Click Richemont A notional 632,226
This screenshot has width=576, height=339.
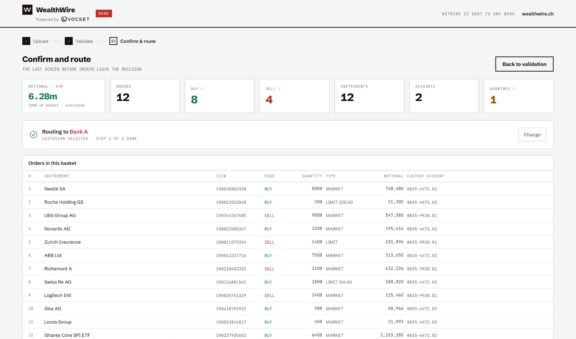tap(394, 269)
